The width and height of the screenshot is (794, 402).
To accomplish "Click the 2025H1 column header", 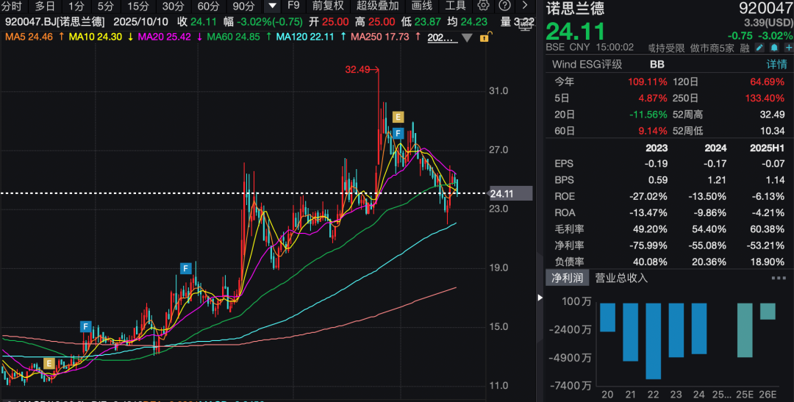I will pos(765,148).
